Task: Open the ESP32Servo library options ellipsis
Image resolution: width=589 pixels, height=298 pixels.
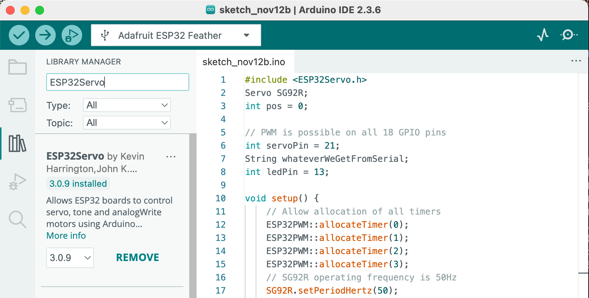Action: coord(171,157)
